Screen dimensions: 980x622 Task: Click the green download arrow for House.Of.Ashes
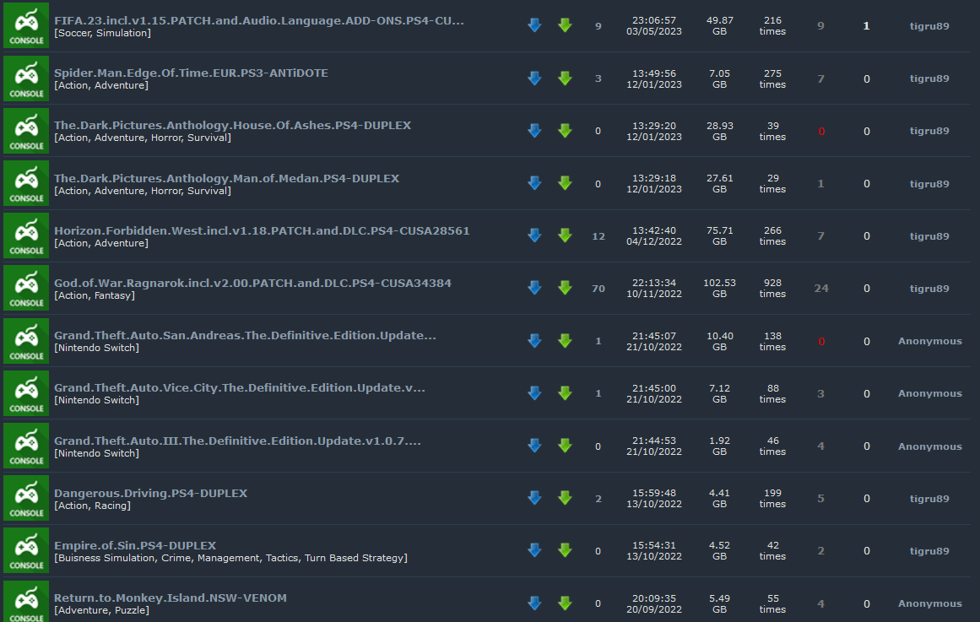pyautogui.click(x=565, y=130)
